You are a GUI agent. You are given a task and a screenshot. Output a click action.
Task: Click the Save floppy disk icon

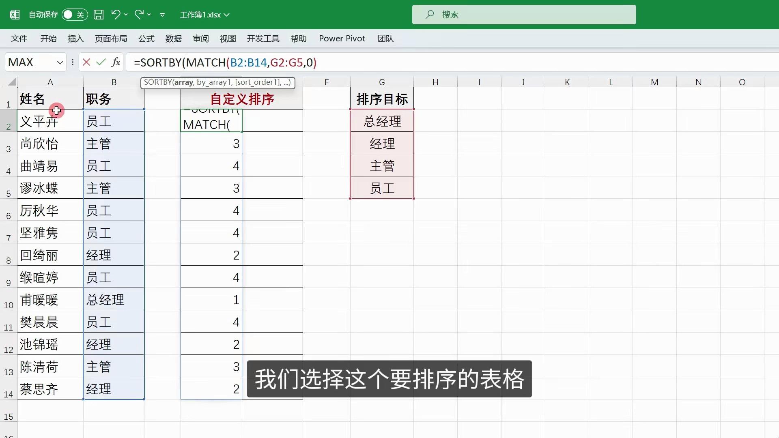[x=99, y=15]
